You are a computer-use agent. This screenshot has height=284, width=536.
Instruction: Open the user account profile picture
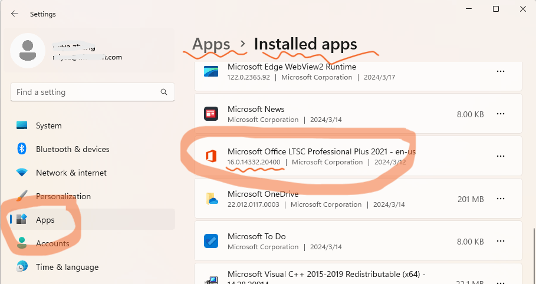click(28, 51)
